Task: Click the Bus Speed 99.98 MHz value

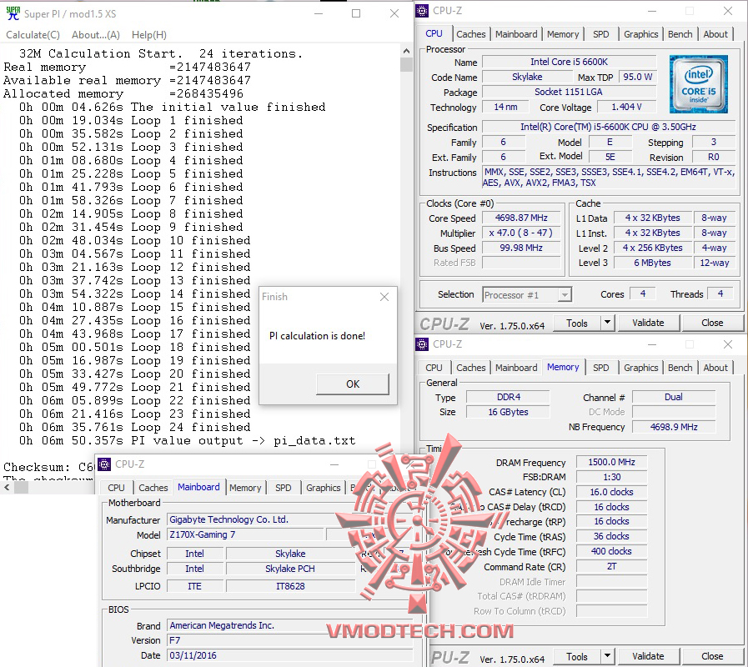Action: coord(521,248)
